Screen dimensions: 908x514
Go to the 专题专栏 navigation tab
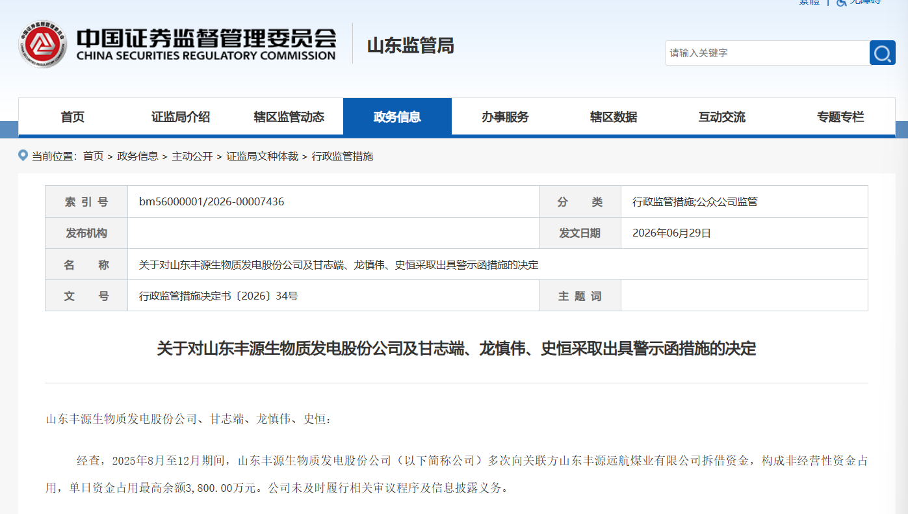click(x=840, y=117)
